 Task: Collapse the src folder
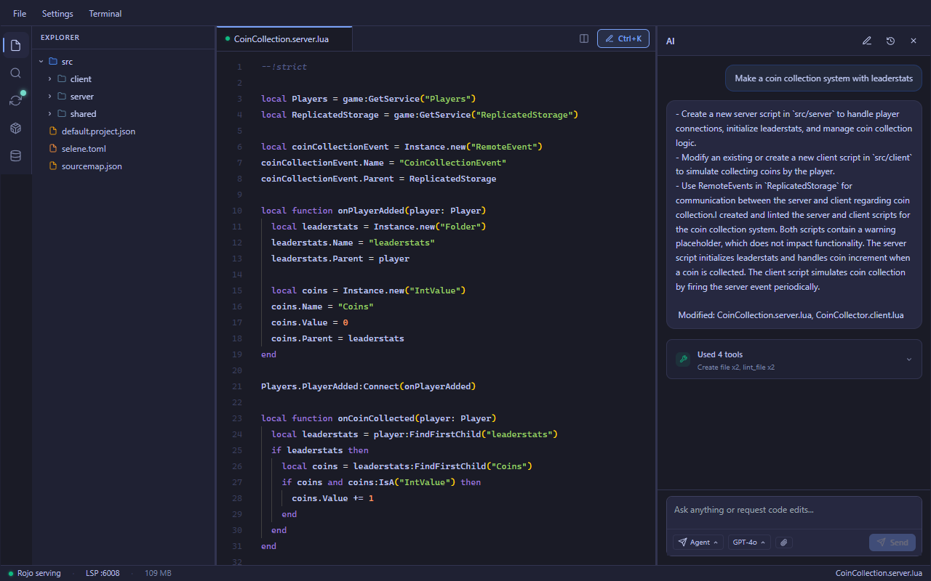(41, 61)
